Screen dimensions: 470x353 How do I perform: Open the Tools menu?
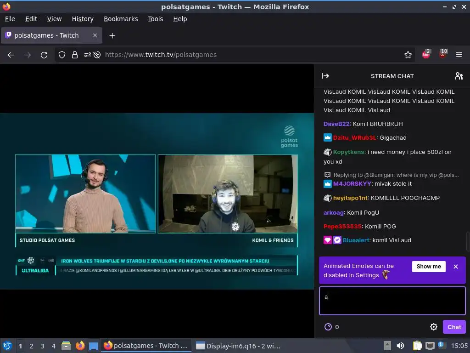[x=155, y=19]
